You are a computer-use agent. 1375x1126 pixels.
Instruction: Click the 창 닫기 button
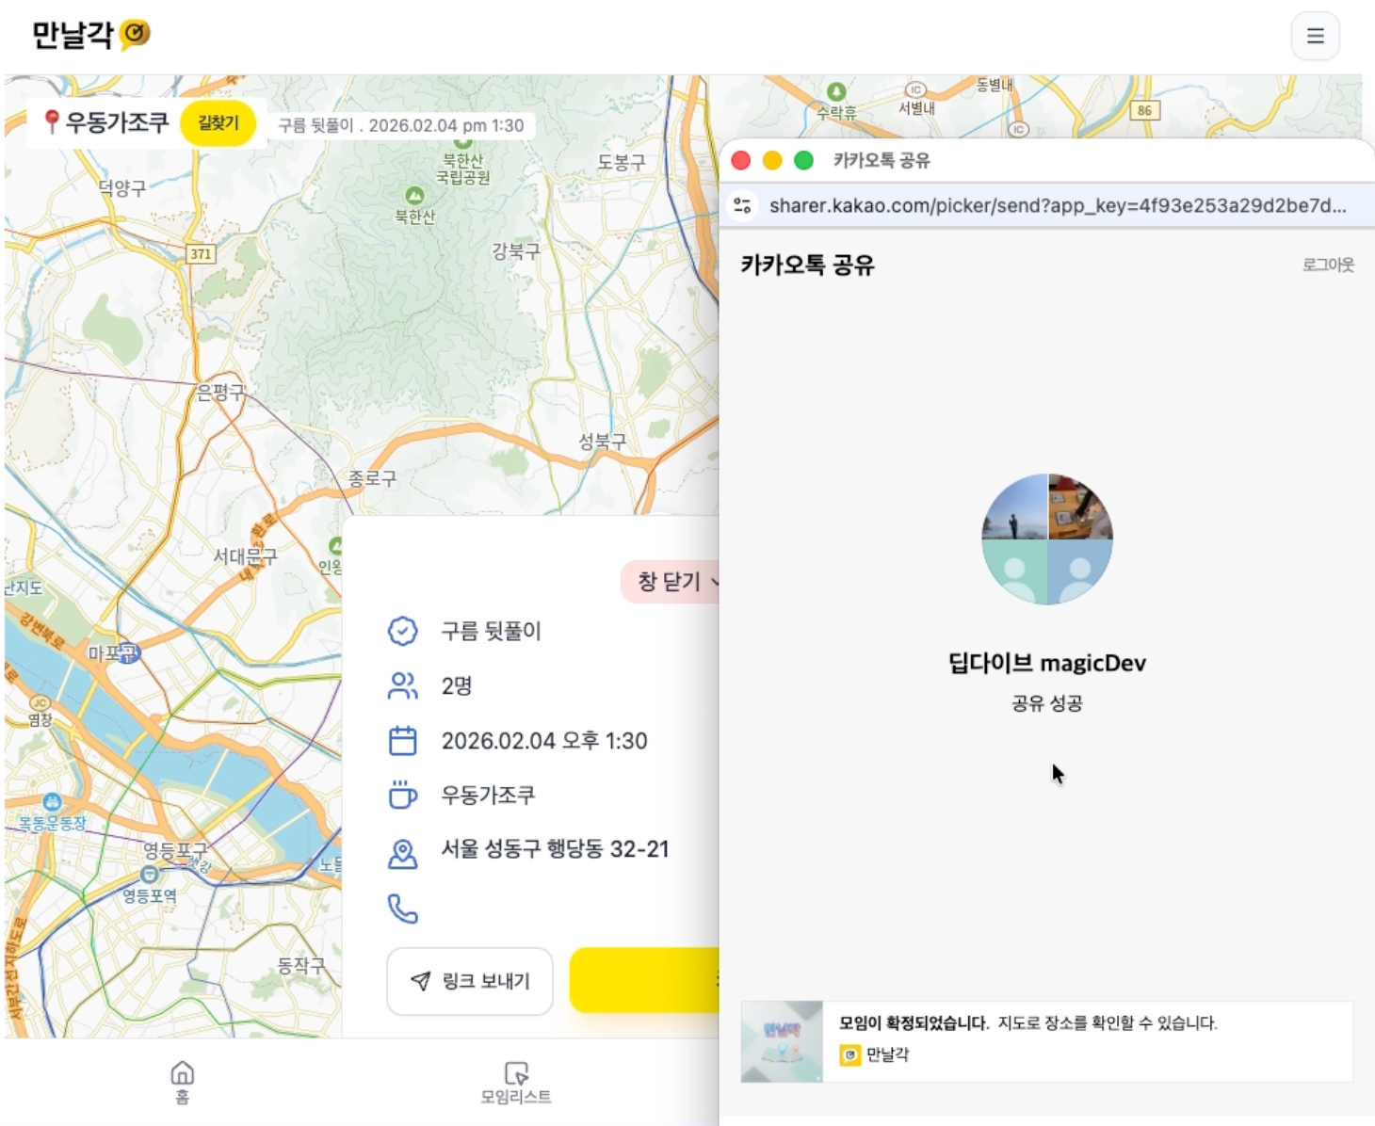tap(670, 581)
